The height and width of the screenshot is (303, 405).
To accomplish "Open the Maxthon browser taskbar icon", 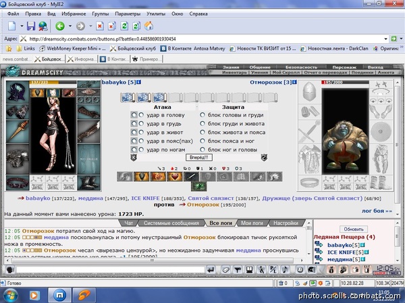I will 59,296.
